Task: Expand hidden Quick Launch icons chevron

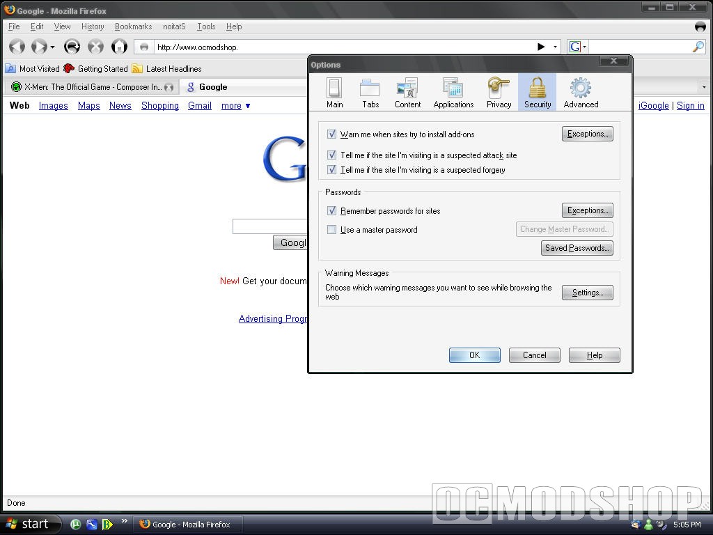Action: (x=124, y=521)
